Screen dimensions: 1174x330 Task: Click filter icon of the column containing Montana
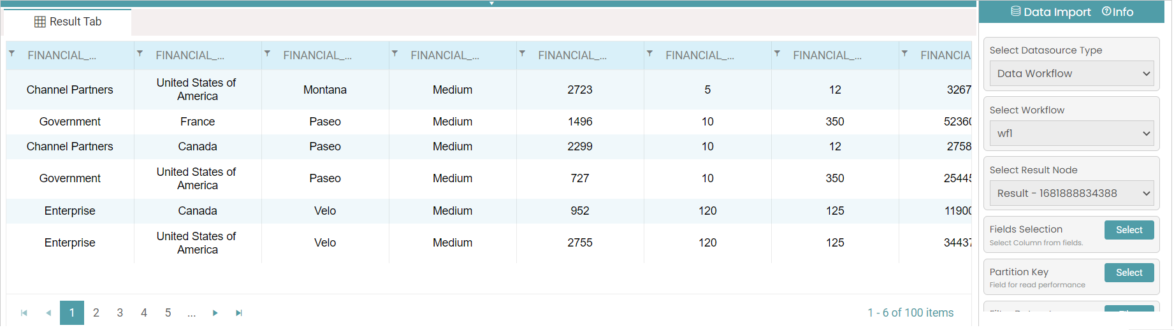point(267,54)
